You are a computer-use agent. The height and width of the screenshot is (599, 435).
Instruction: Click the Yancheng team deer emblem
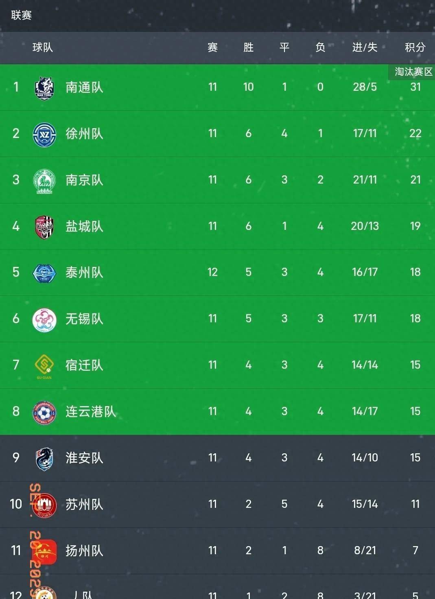click(x=44, y=227)
